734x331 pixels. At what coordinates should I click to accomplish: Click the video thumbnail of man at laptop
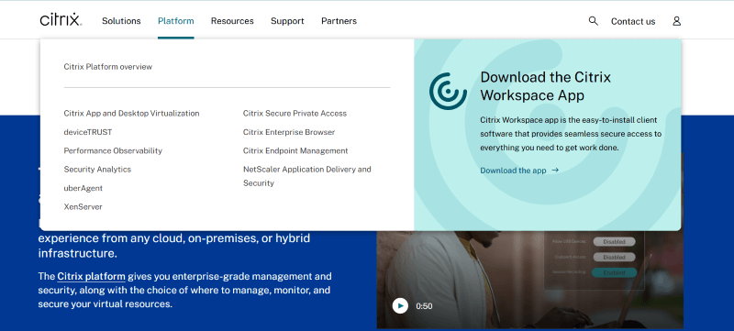tap(530, 280)
